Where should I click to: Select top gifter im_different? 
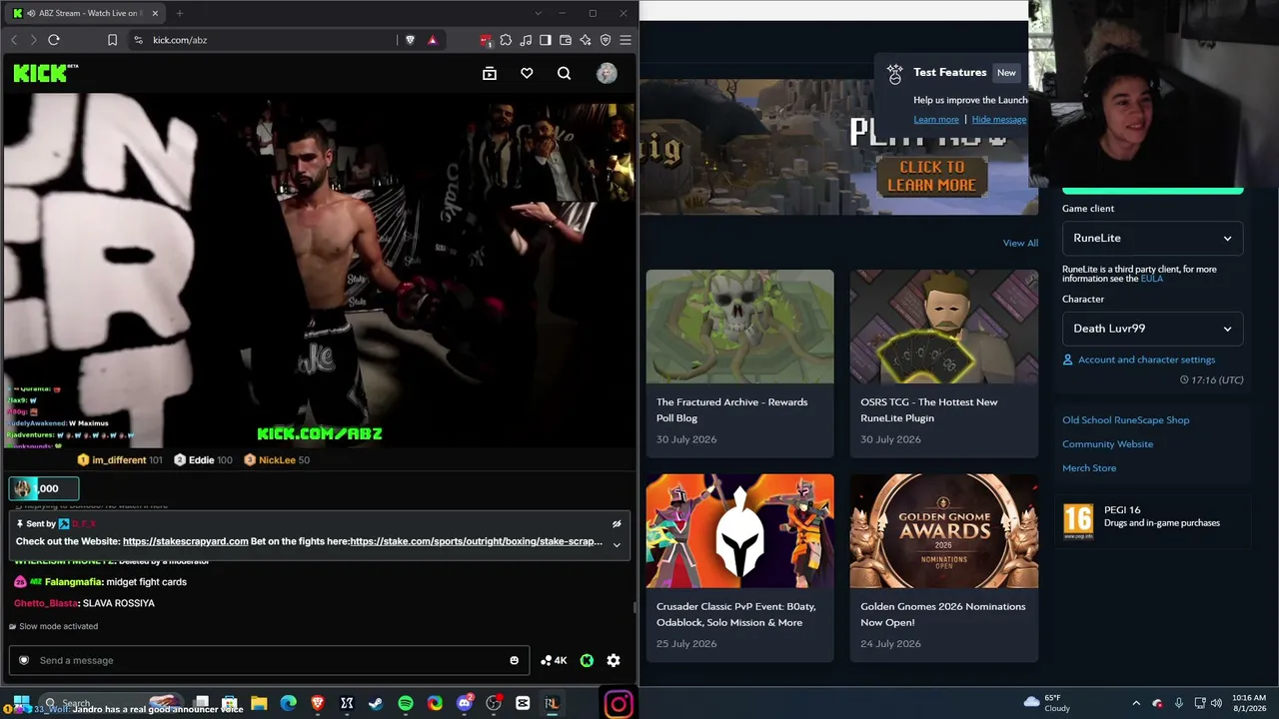119,460
